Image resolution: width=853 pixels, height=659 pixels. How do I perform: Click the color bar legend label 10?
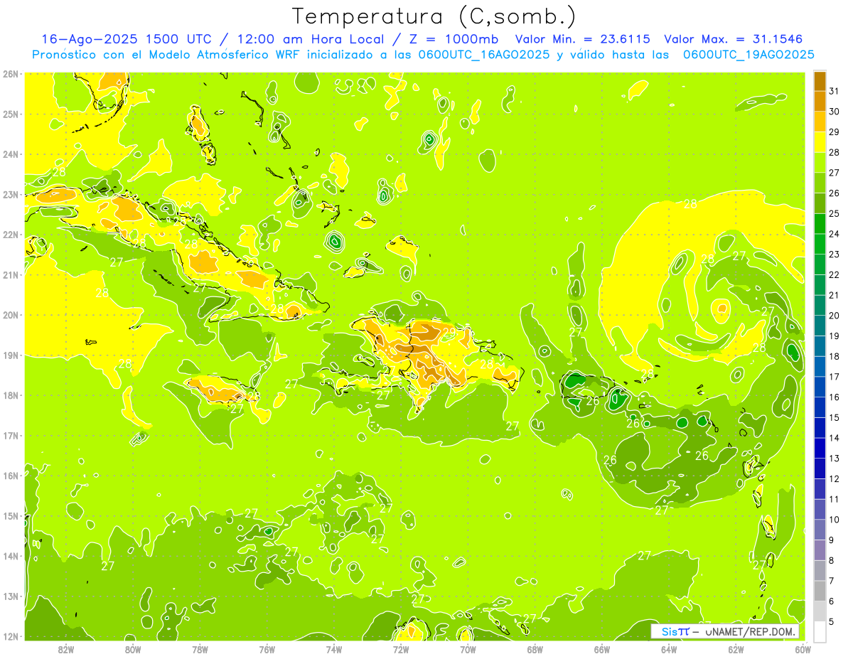835,520
